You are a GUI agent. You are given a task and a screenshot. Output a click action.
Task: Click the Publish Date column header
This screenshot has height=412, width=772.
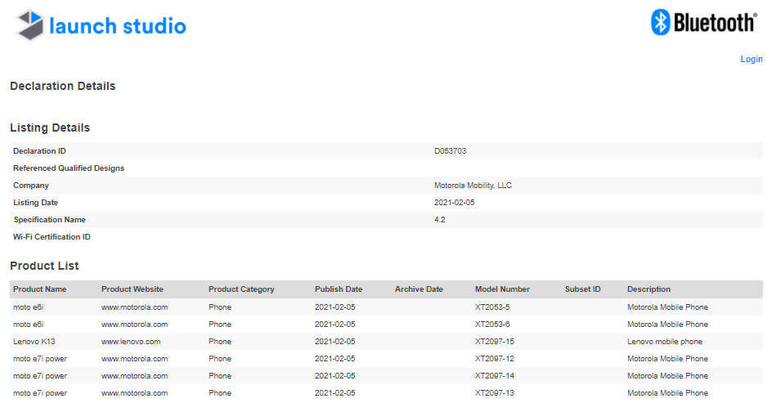339,289
